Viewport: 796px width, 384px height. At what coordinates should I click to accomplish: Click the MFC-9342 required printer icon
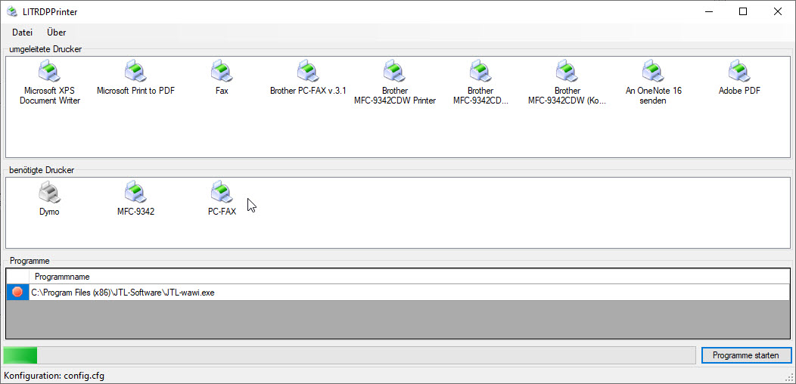[135, 194]
